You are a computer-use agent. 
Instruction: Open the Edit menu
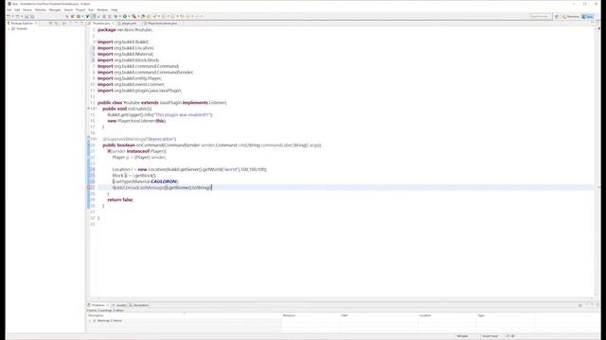[17, 10]
